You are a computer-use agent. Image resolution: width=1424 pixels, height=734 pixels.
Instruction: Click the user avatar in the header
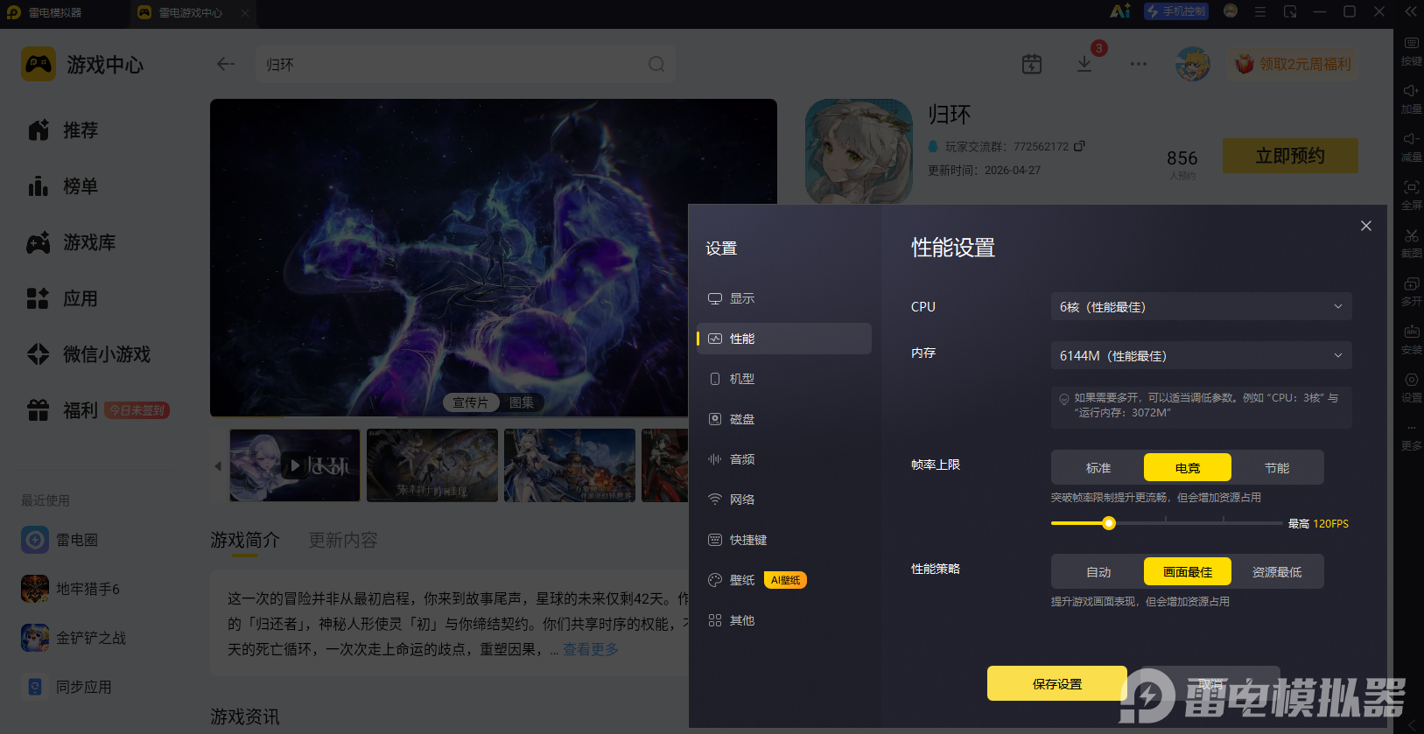coord(1192,64)
